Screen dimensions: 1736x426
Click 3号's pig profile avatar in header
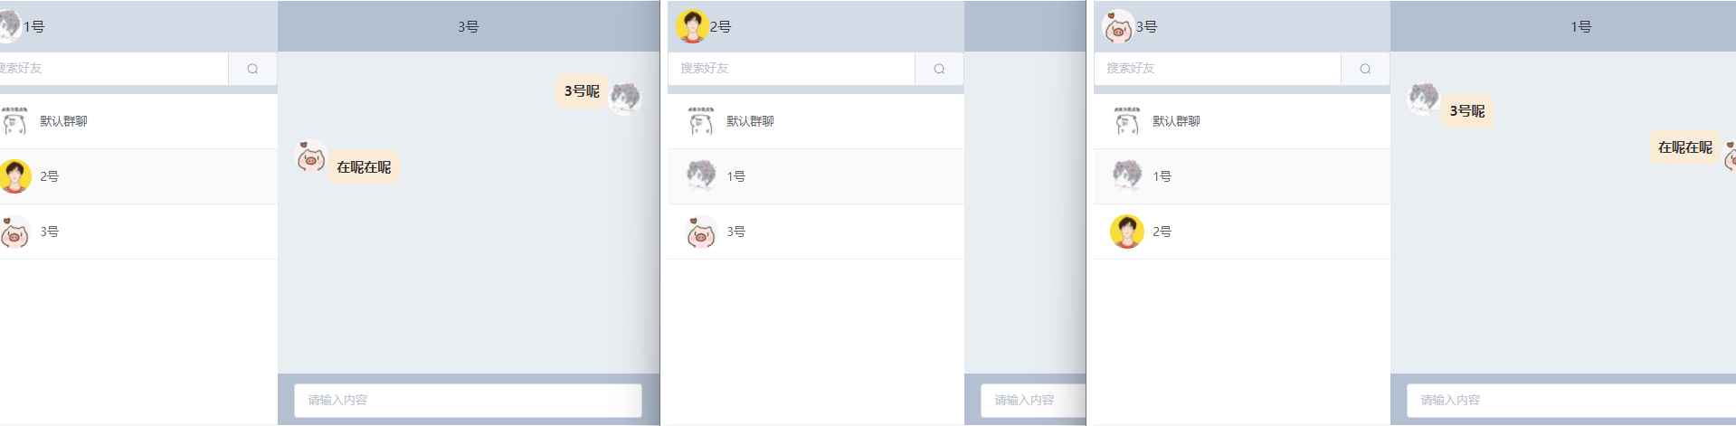(1118, 26)
